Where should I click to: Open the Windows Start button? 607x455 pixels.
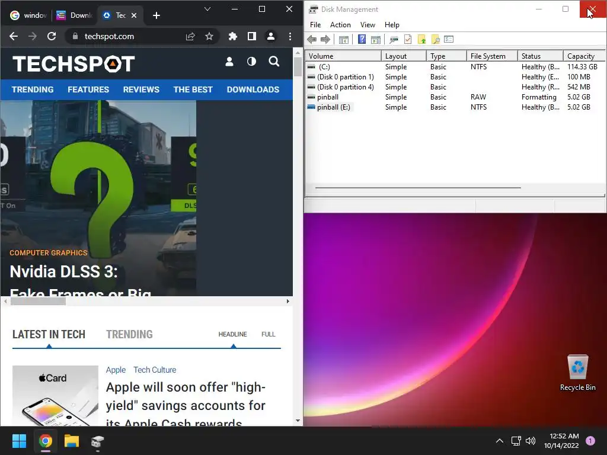pyautogui.click(x=19, y=441)
